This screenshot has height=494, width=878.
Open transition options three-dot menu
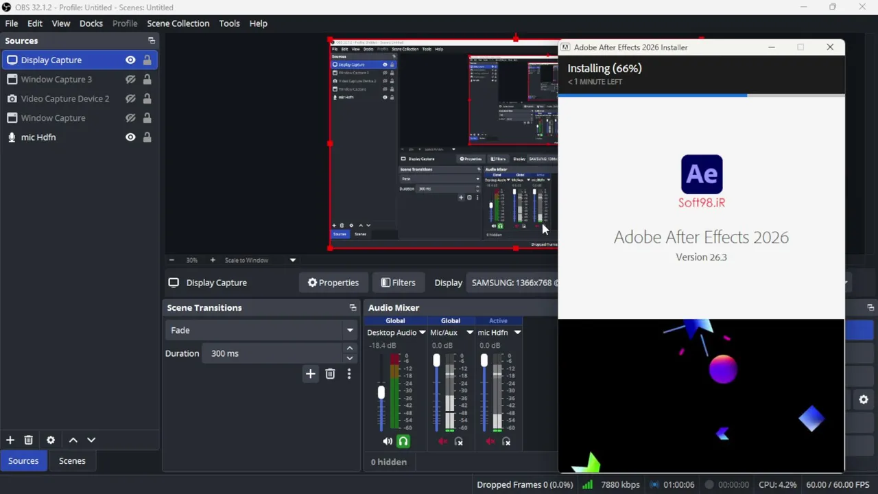tap(348, 374)
